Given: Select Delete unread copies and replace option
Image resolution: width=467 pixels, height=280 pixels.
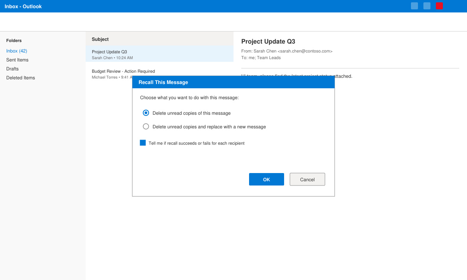Looking at the screenshot, I should point(146,126).
